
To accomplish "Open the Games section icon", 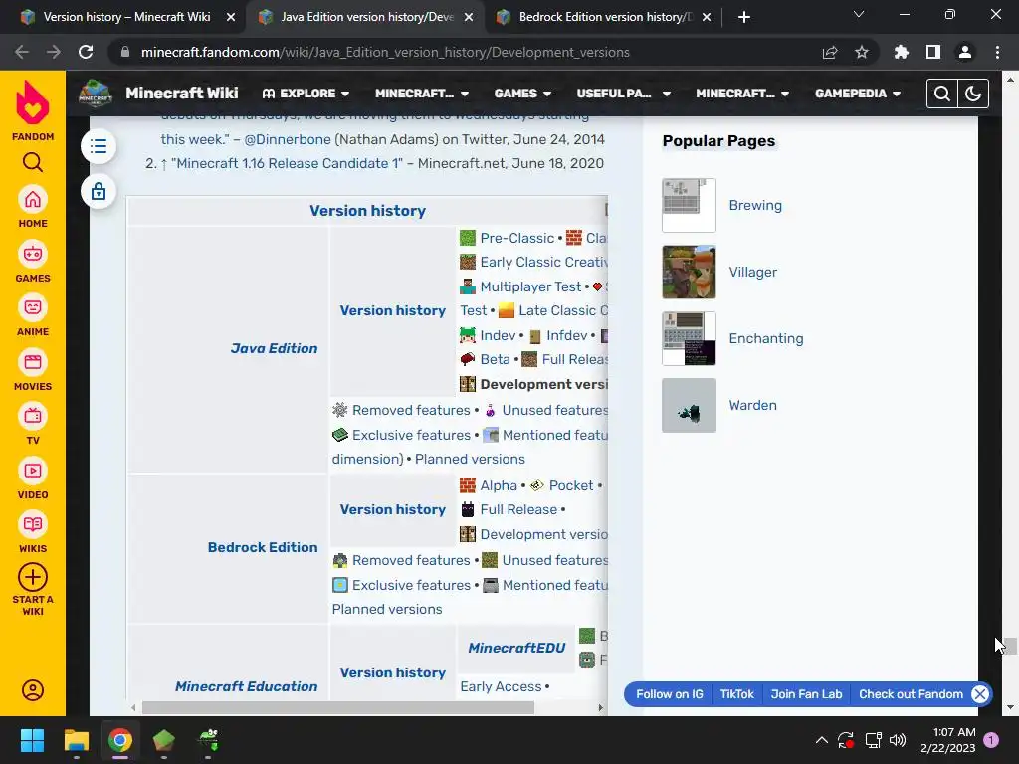I will 33,254.
